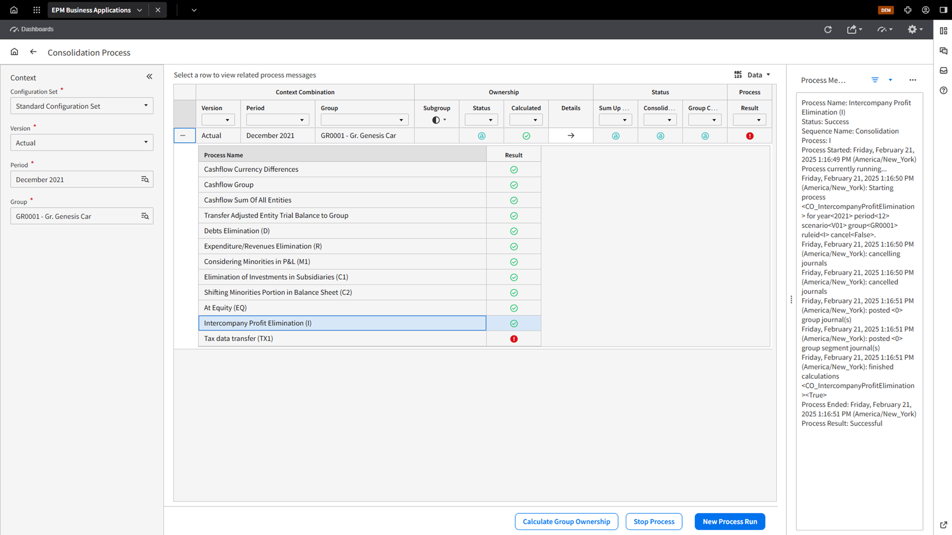Click the back arrow beside Consolidation Process
Screen dimensions: 952x535
coord(33,52)
